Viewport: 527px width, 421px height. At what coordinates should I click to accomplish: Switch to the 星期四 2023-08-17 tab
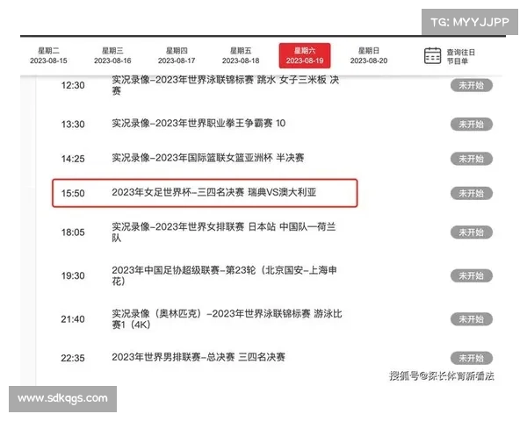coord(177,56)
